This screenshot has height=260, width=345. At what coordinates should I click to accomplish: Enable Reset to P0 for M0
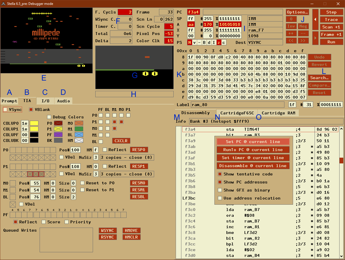(82, 183)
